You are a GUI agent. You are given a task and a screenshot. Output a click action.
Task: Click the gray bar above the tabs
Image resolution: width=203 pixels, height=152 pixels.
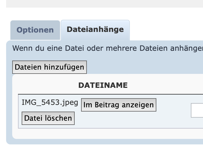pyautogui.click(x=104, y=4)
